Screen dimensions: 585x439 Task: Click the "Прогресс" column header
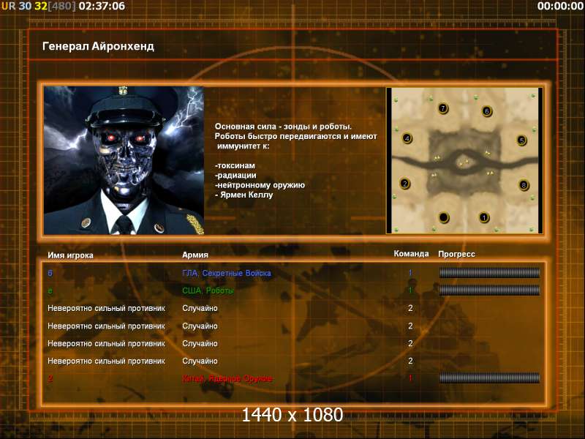[456, 254]
